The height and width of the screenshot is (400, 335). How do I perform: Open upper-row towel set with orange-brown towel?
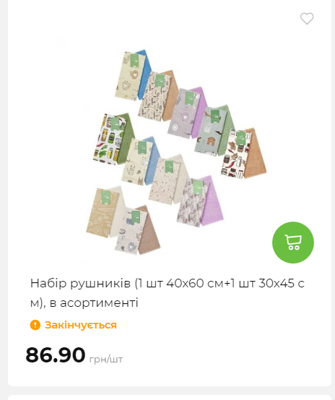(158, 95)
